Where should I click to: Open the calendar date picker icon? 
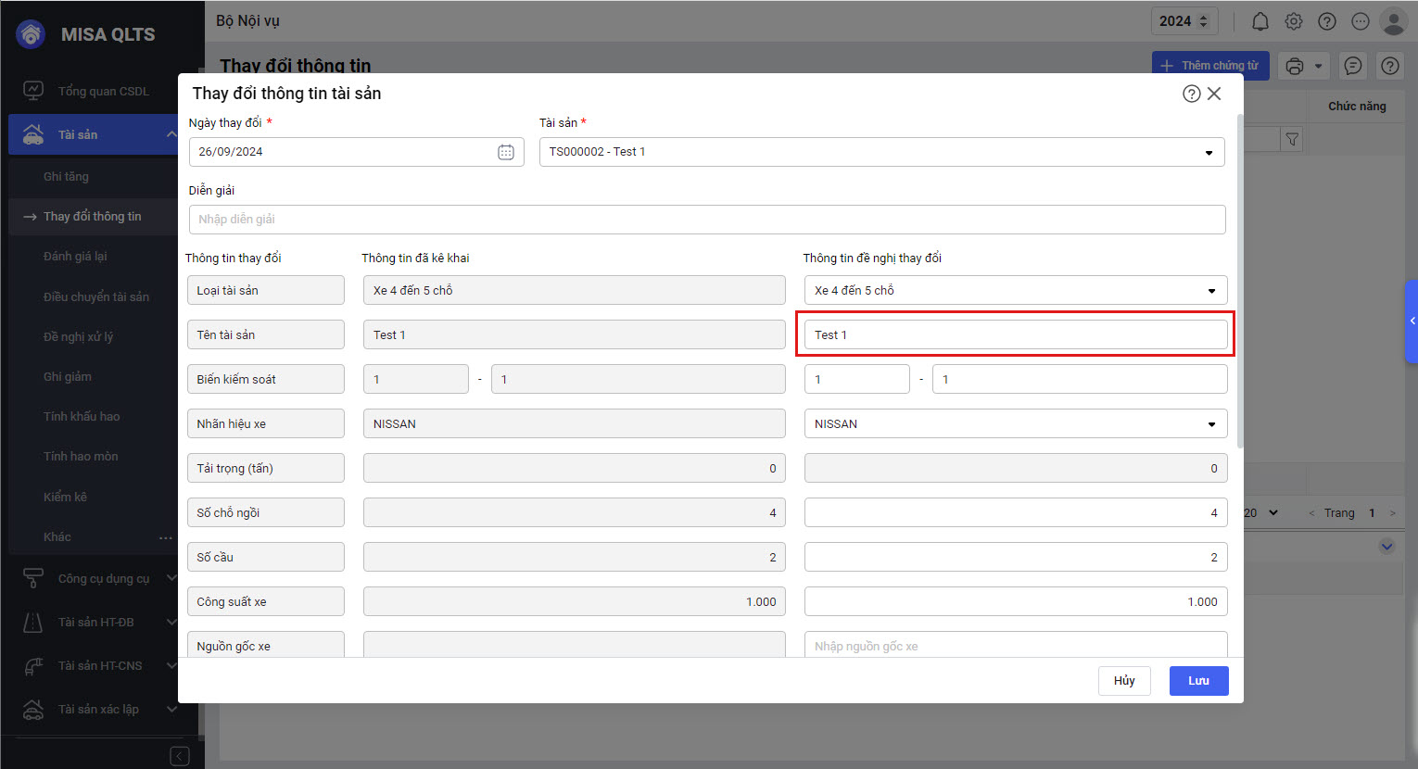pyautogui.click(x=505, y=152)
